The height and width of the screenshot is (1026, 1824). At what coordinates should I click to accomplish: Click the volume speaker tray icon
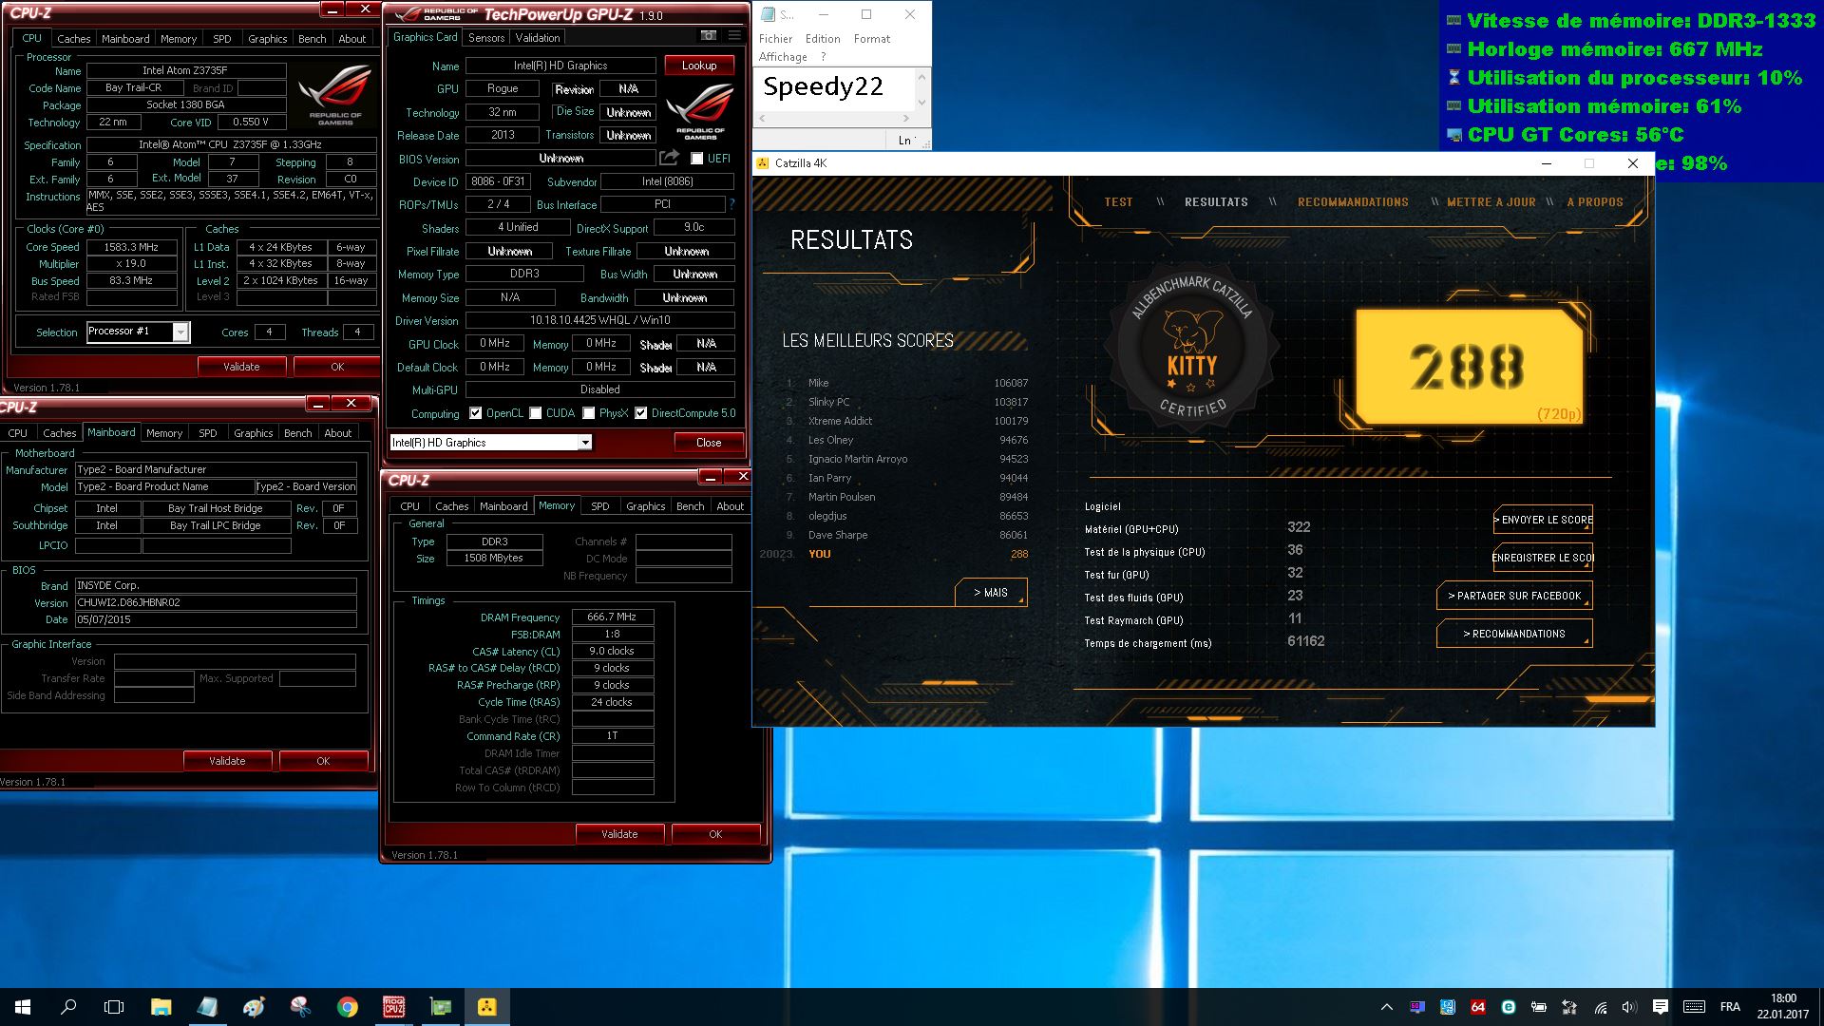(x=1630, y=1007)
